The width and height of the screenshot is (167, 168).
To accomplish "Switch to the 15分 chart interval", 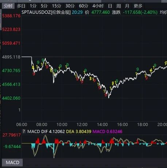I will point(57,6).
